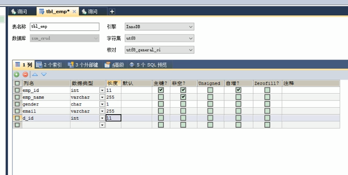Uncheck primary key for emp_id
This screenshot has height=175, width=348.
point(161,90)
